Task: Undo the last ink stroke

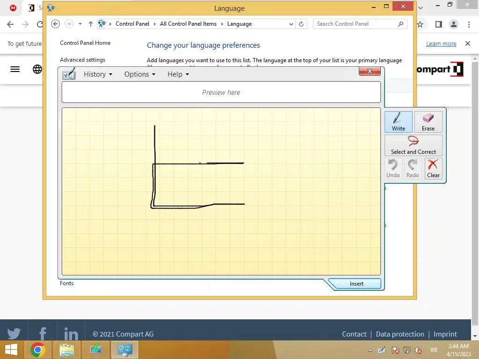Action: [393, 168]
